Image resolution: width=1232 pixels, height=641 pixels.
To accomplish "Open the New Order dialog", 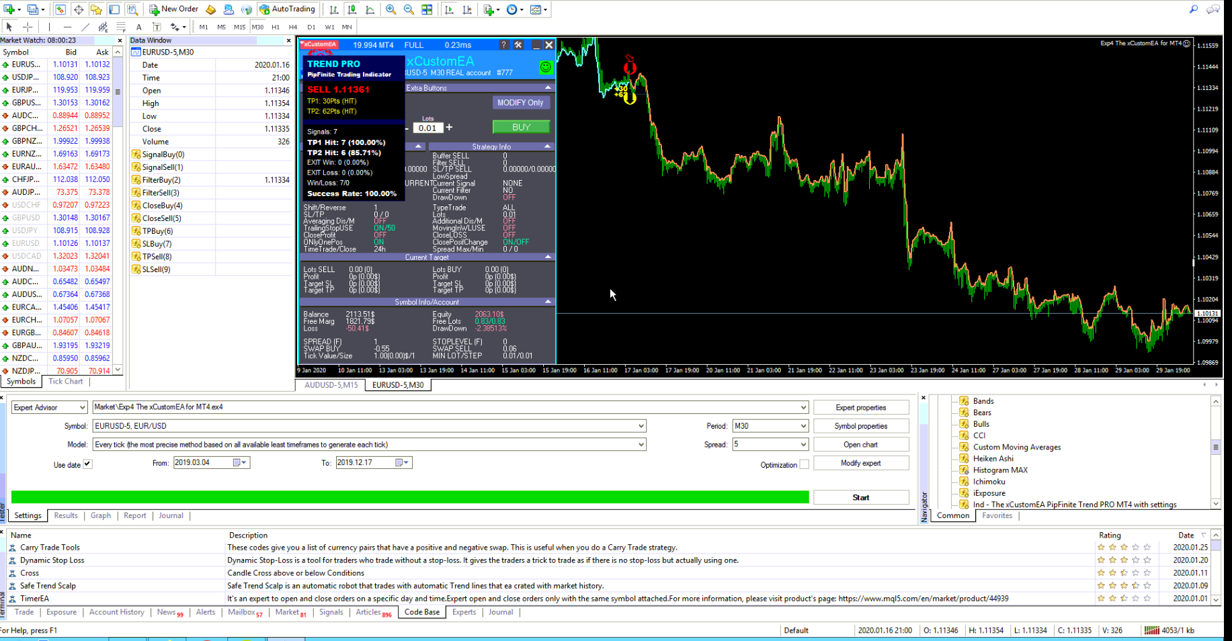I will tap(173, 9).
